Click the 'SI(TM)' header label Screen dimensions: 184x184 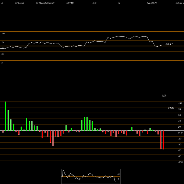(x=70, y=3)
